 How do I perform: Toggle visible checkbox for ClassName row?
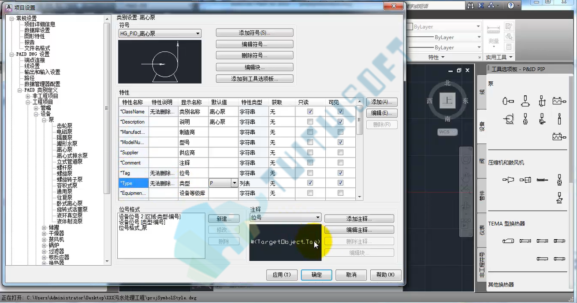click(340, 112)
